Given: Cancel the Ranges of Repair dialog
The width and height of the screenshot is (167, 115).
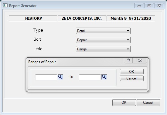Looking at the screenshot, I should [132, 78].
